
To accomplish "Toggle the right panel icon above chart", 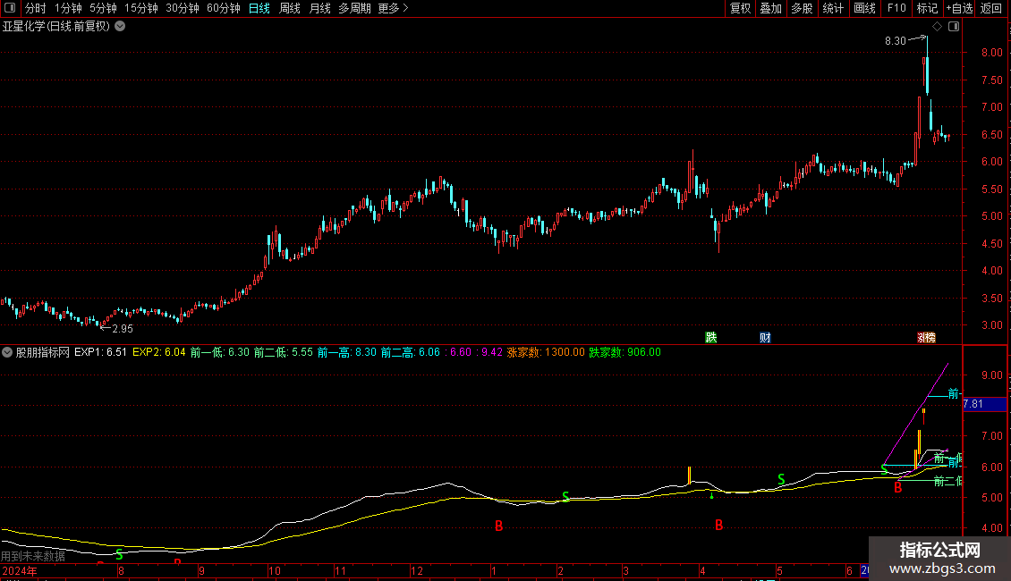I will click(954, 26).
